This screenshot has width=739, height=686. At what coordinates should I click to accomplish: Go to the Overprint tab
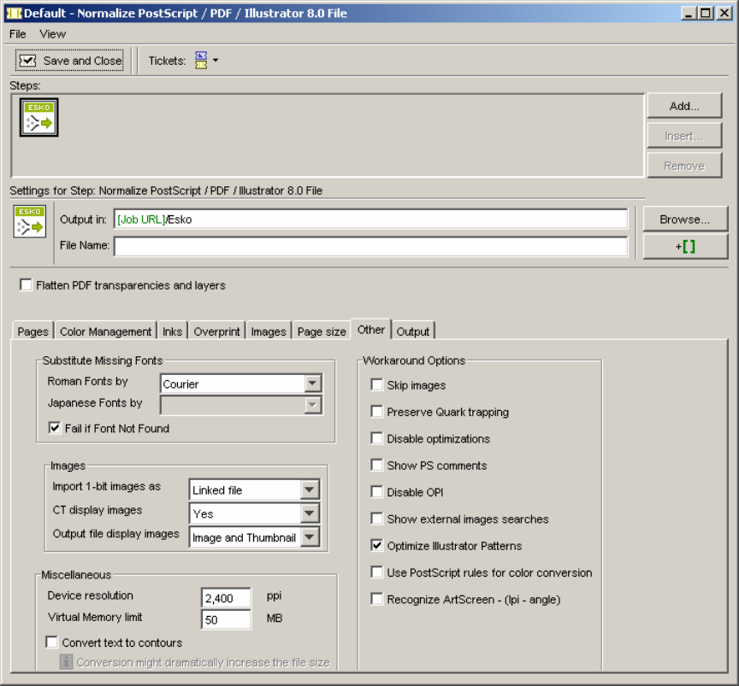[216, 331]
